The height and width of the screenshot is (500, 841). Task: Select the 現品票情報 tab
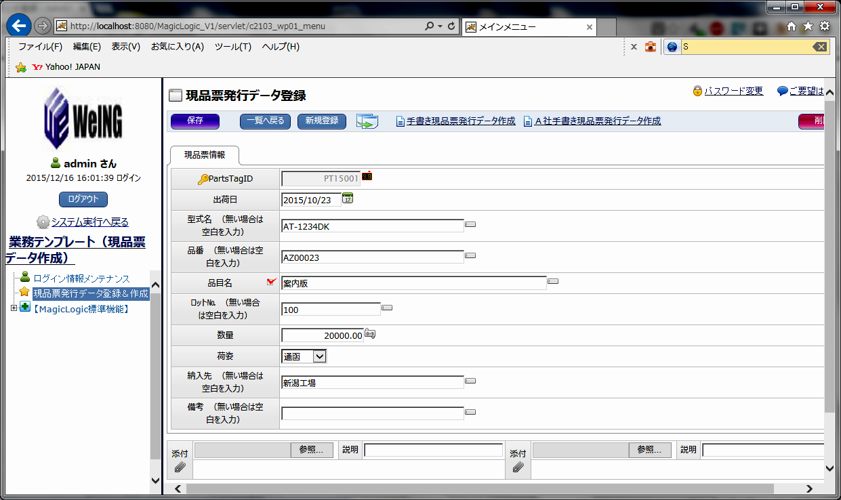(x=205, y=155)
